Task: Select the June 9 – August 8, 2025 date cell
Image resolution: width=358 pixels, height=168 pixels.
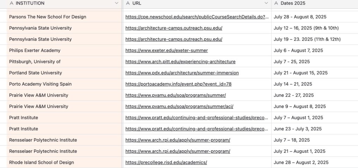Action: (315, 106)
